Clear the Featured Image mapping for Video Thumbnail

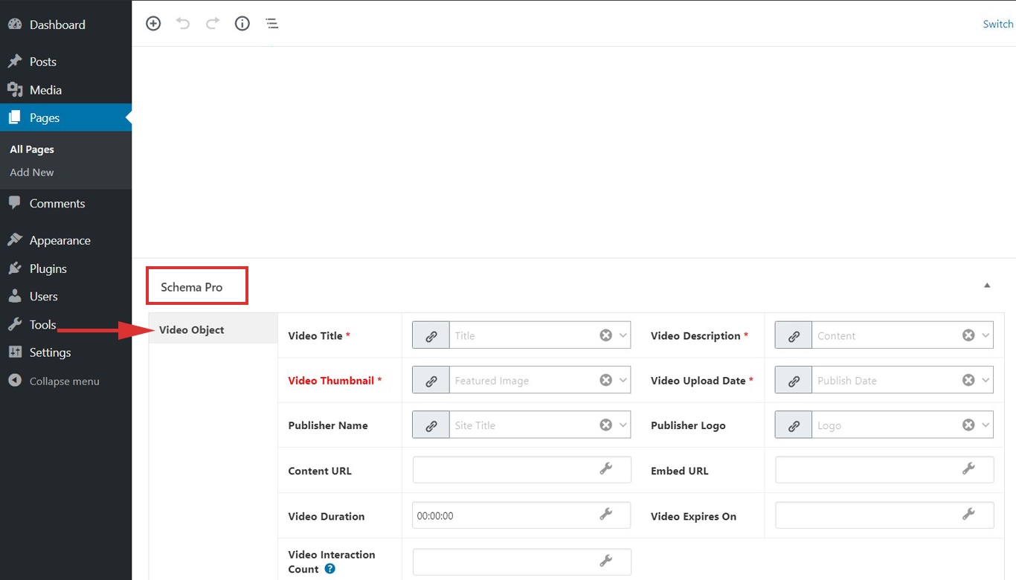click(x=605, y=380)
